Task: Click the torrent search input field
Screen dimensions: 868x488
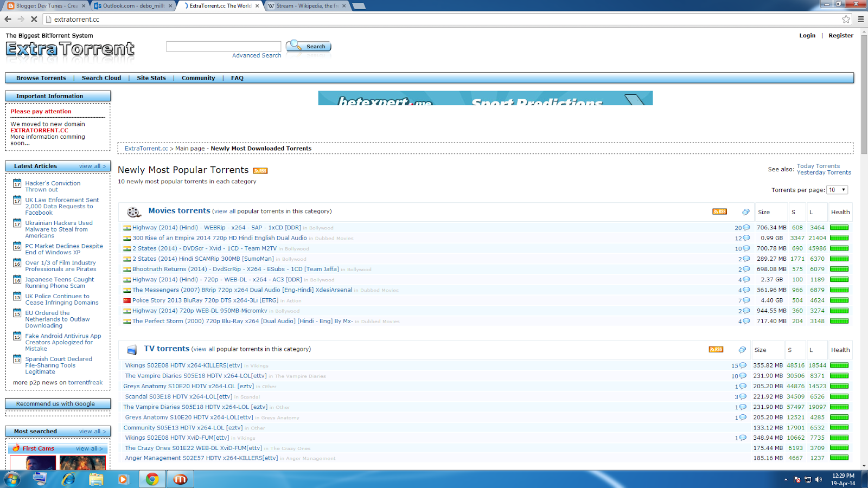Action: tap(224, 47)
